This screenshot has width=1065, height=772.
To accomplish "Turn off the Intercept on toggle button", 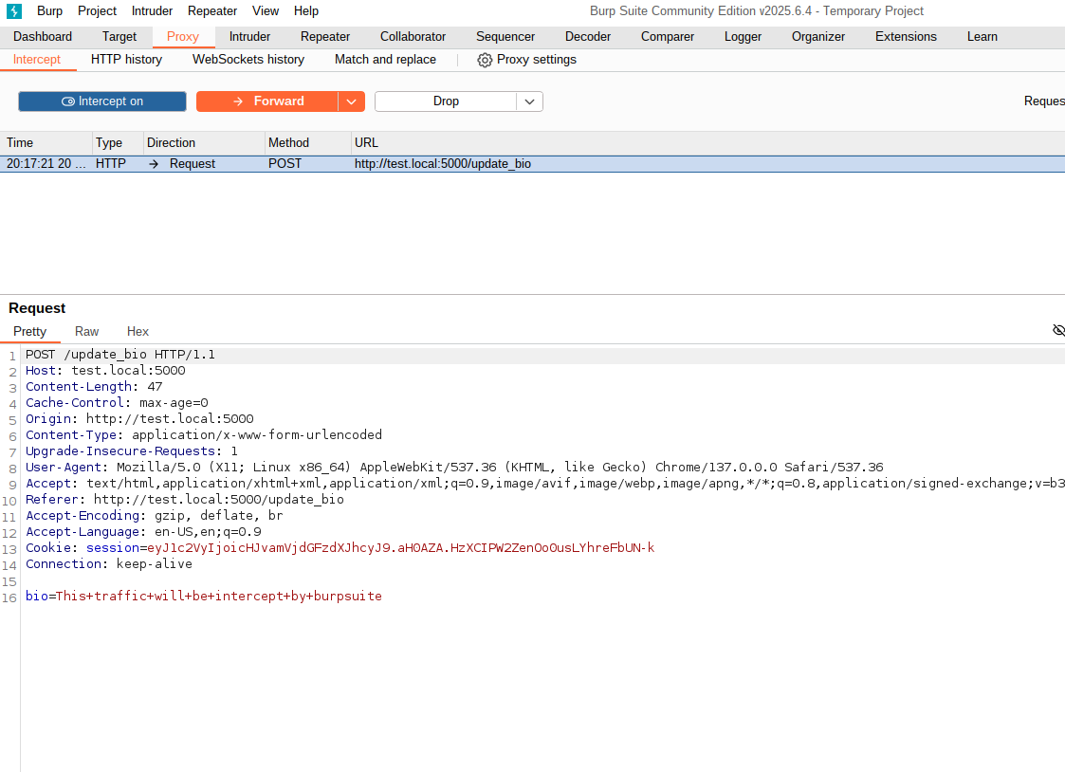I will tap(102, 101).
